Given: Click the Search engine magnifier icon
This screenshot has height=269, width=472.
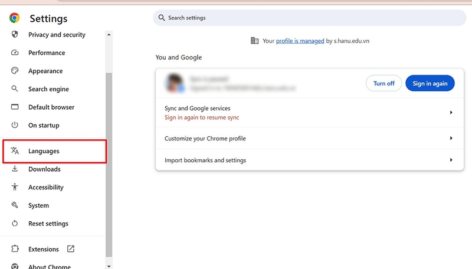Looking at the screenshot, I should pos(15,88).
